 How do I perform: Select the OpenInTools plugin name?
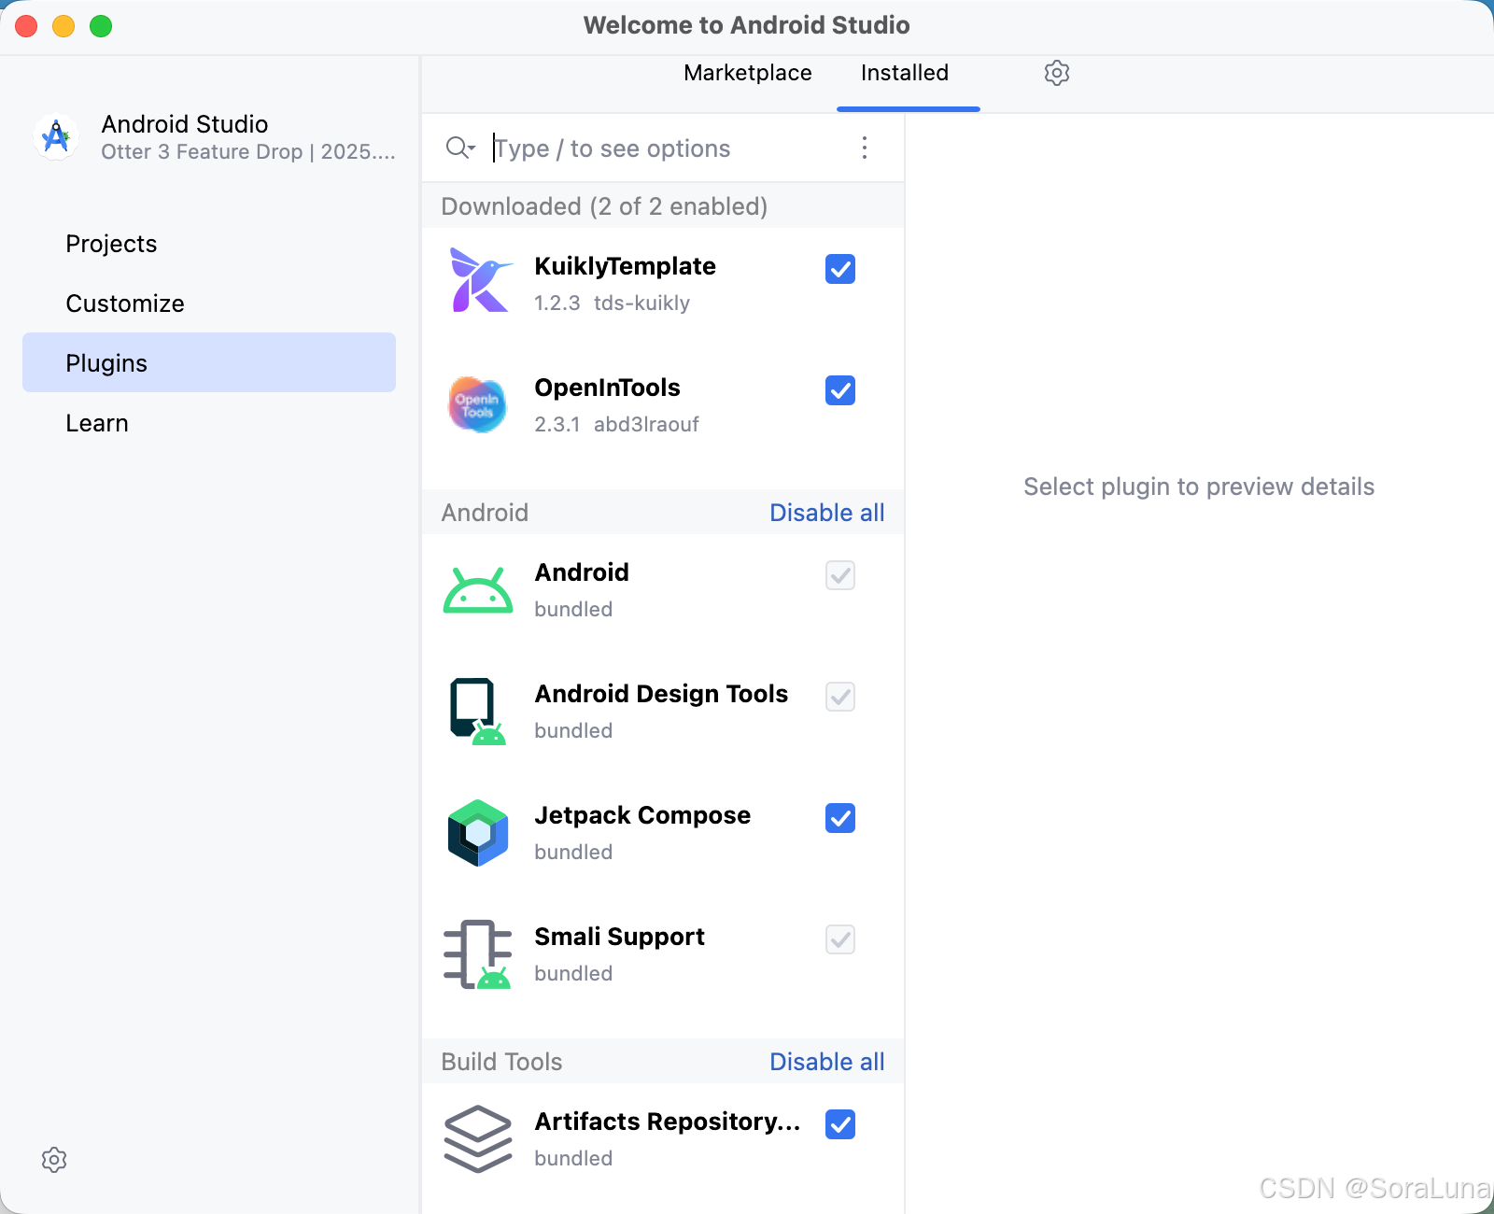(607, 388)
